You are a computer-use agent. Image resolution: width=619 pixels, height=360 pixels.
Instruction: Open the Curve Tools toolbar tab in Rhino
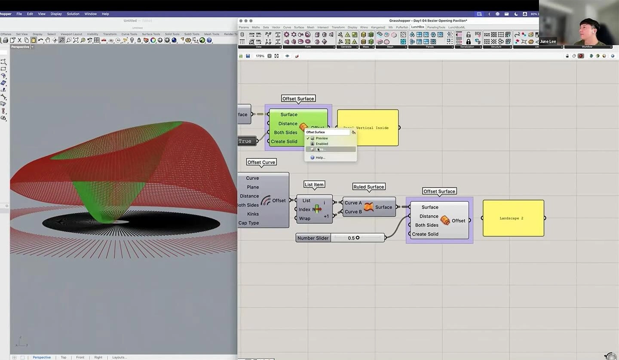[x=129, y=34]
